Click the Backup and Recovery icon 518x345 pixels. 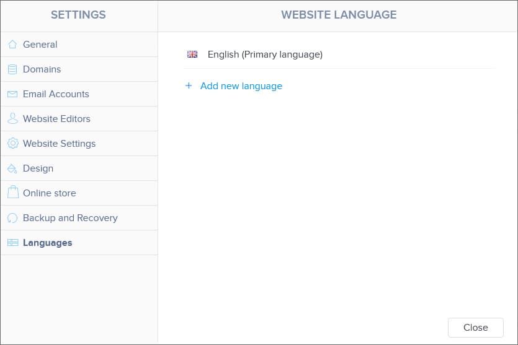[12, 218]
